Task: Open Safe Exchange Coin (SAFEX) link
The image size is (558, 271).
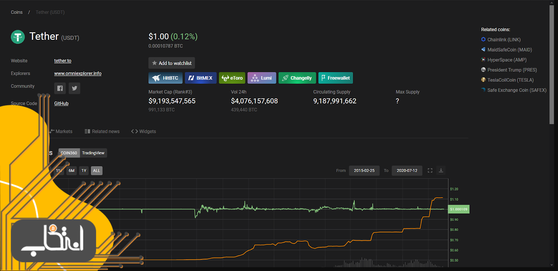Action: (x=517, y=90)
